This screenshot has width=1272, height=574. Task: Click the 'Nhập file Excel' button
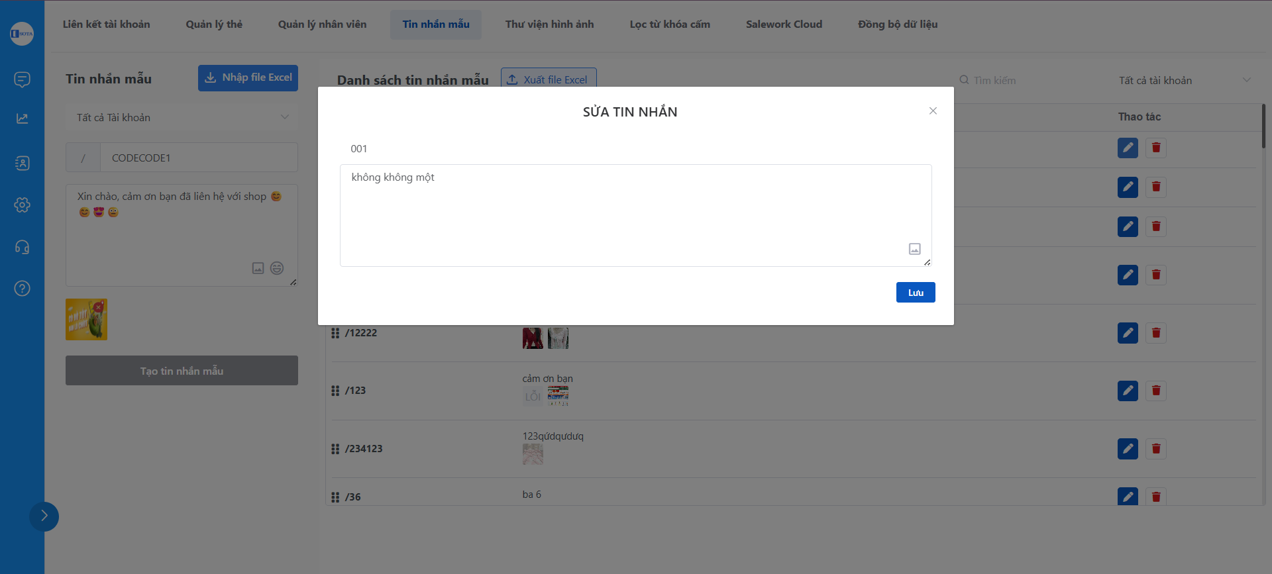pyautogui.click(x=248, y=78)
